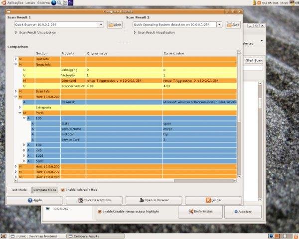Click the Abrir folder icon for Scan Result 2
299x239 pixels.
[230, 24]
